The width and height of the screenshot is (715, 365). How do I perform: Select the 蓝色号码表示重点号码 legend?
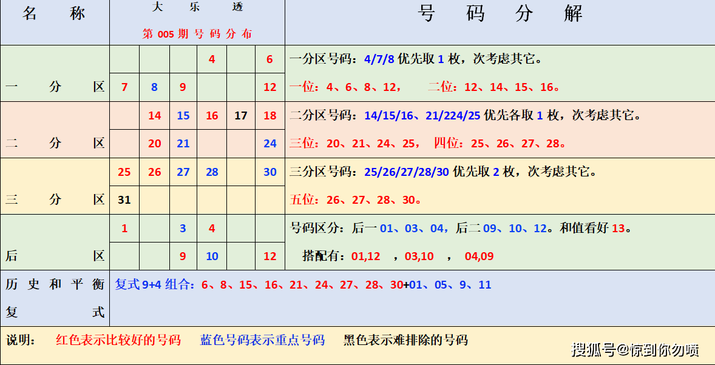coord(262,340)
